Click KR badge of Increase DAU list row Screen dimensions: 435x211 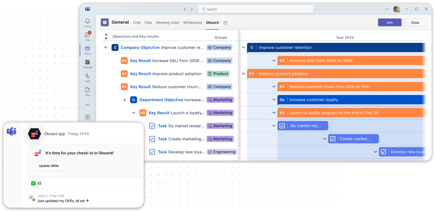(x=124, y=60)
